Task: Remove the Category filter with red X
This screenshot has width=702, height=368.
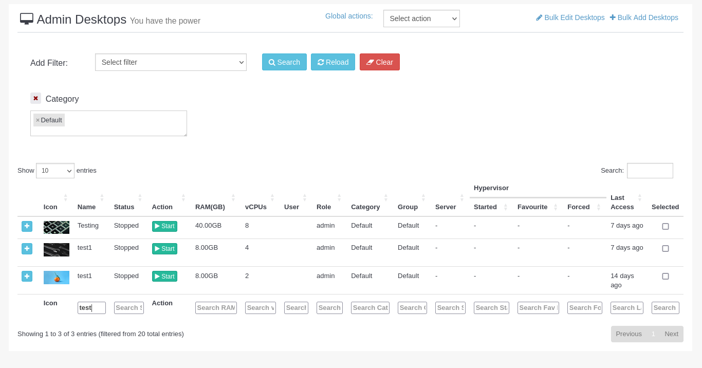Action: [x=35, y=98]
